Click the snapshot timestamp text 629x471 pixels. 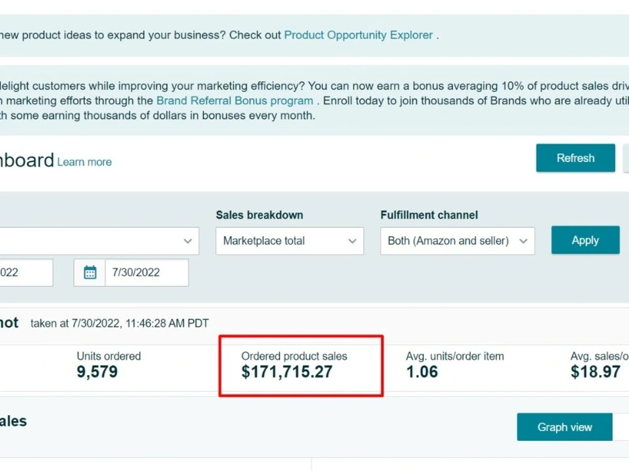pyautogui.click(x=120, y=323)
